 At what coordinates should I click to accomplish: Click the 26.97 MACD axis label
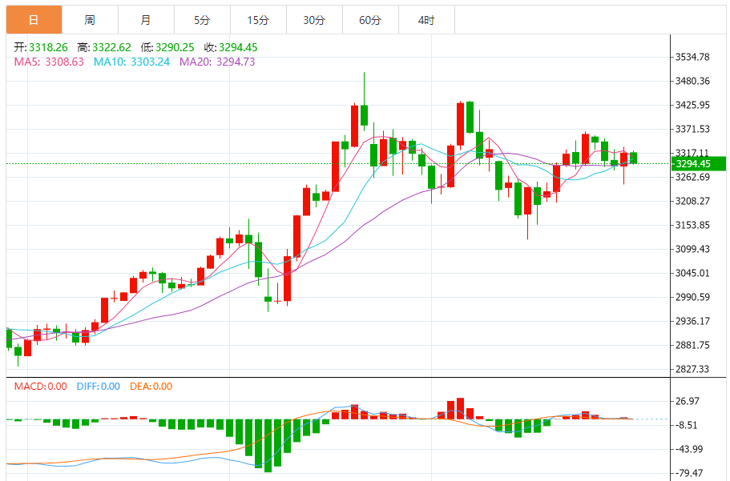tap(688, 401)
